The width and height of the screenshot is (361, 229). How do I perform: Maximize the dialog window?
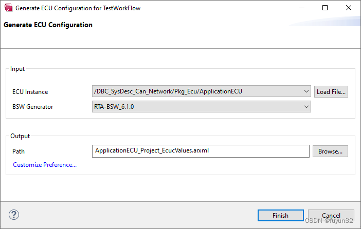pos(325,8)
